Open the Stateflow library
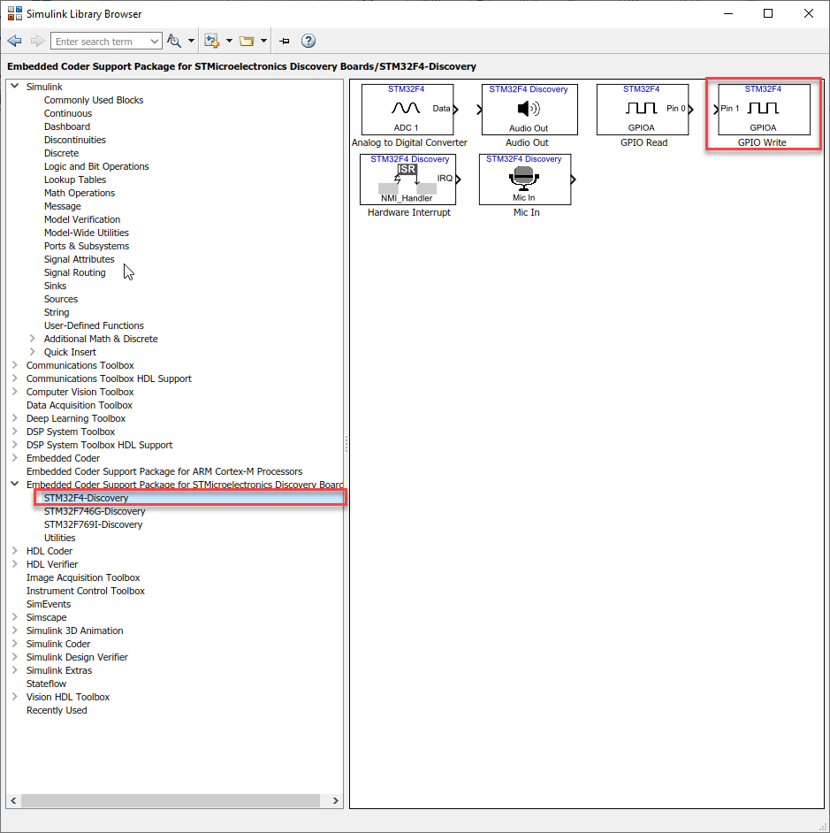Screen dimensions: 830x833 click(46, 684)
